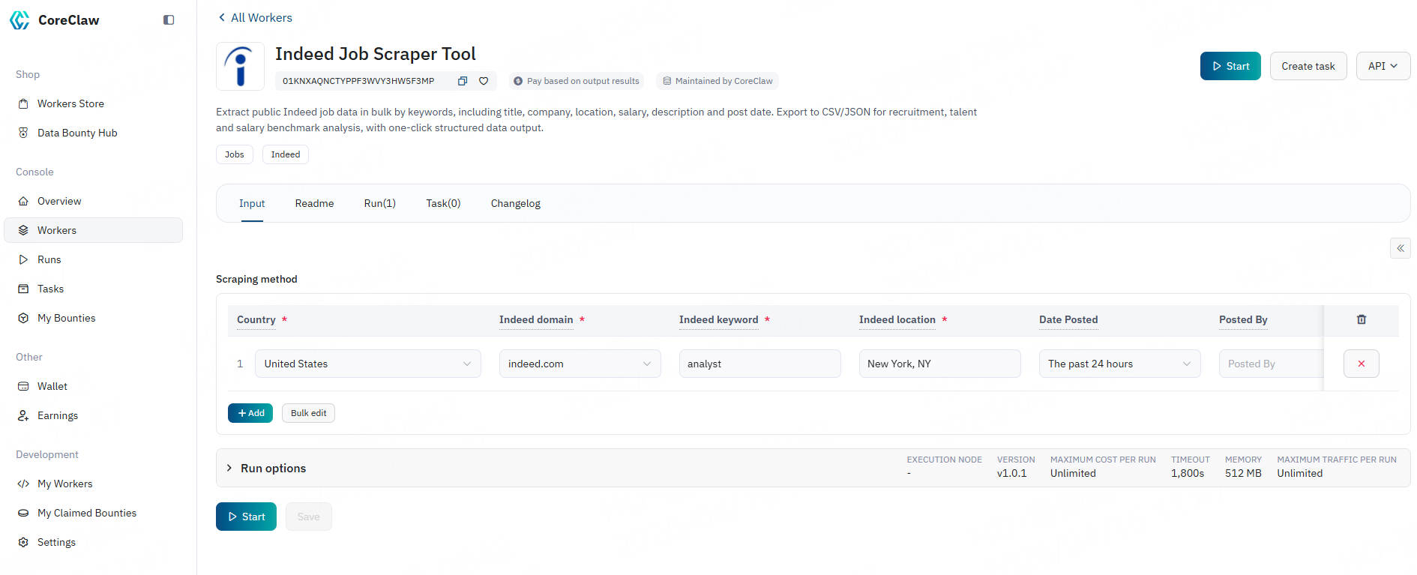Remove row 1 with red X
The image size is (1417, 575).
1361,364
